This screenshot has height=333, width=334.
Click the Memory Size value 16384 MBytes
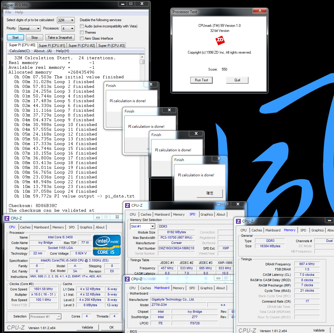(x=270, y=246)
